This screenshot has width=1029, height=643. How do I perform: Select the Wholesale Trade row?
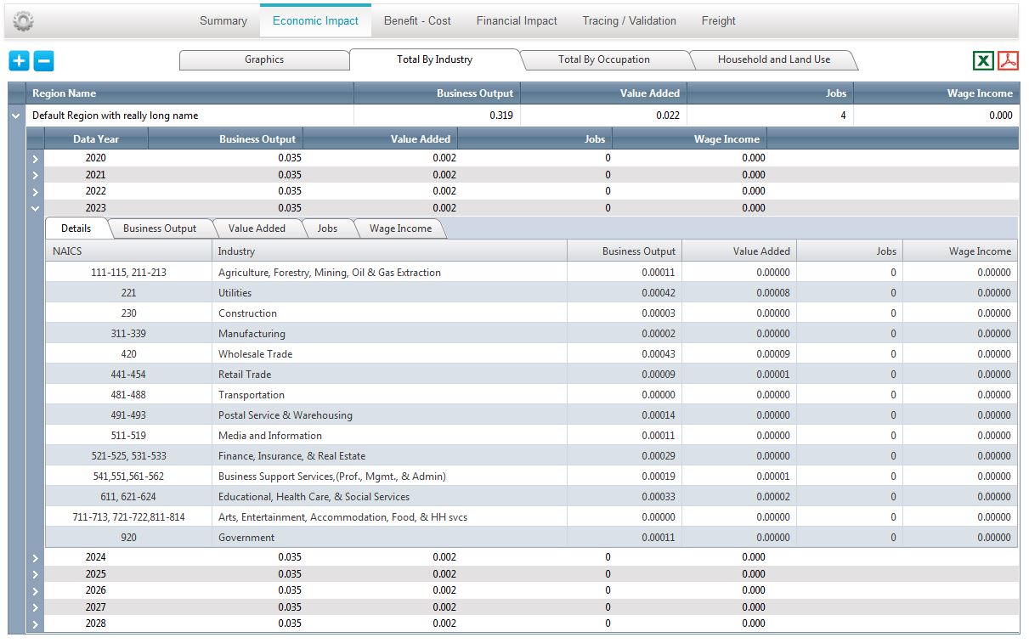click(x=531, y=354)
